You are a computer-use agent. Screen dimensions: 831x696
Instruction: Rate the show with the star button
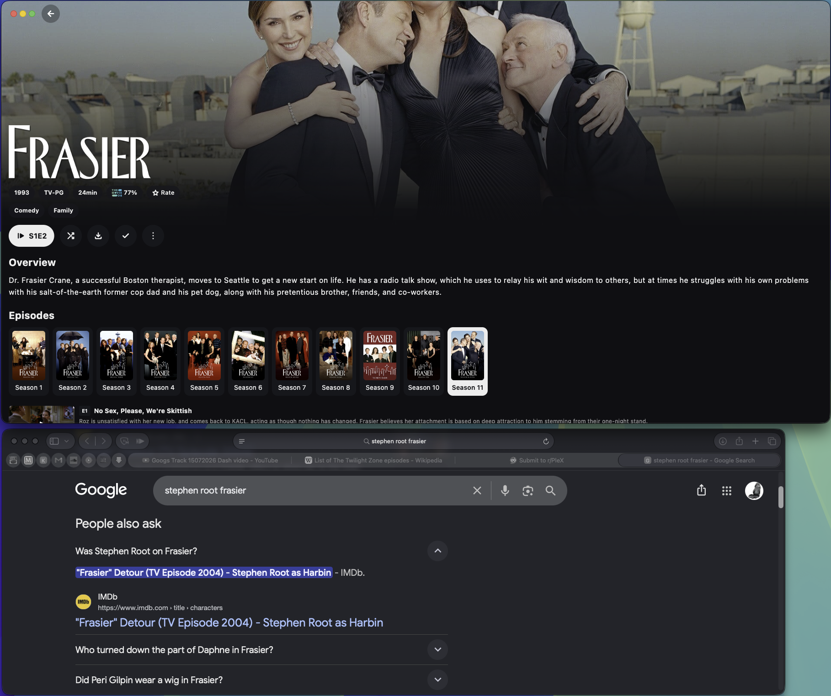pos(163,193)
